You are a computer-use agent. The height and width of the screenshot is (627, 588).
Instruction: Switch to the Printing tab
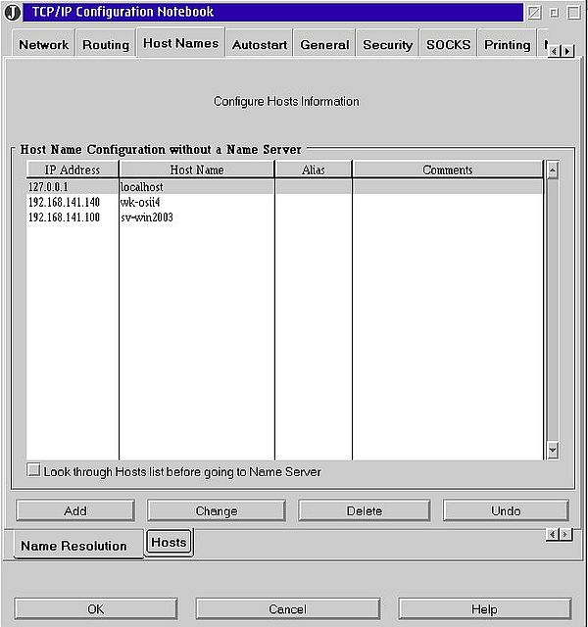pos(507,45)
